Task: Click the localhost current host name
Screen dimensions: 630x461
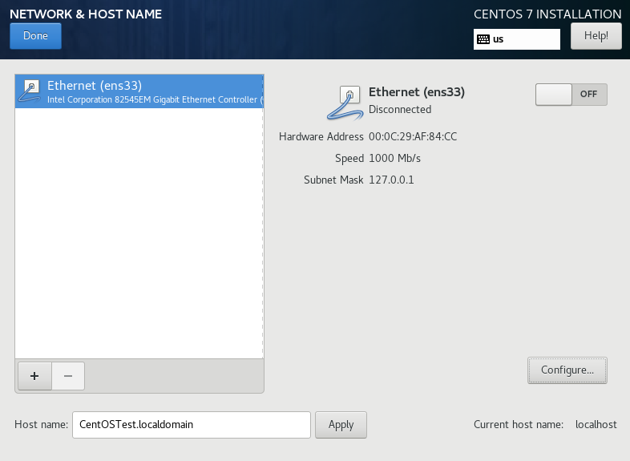Action: [x=596, y=424]
